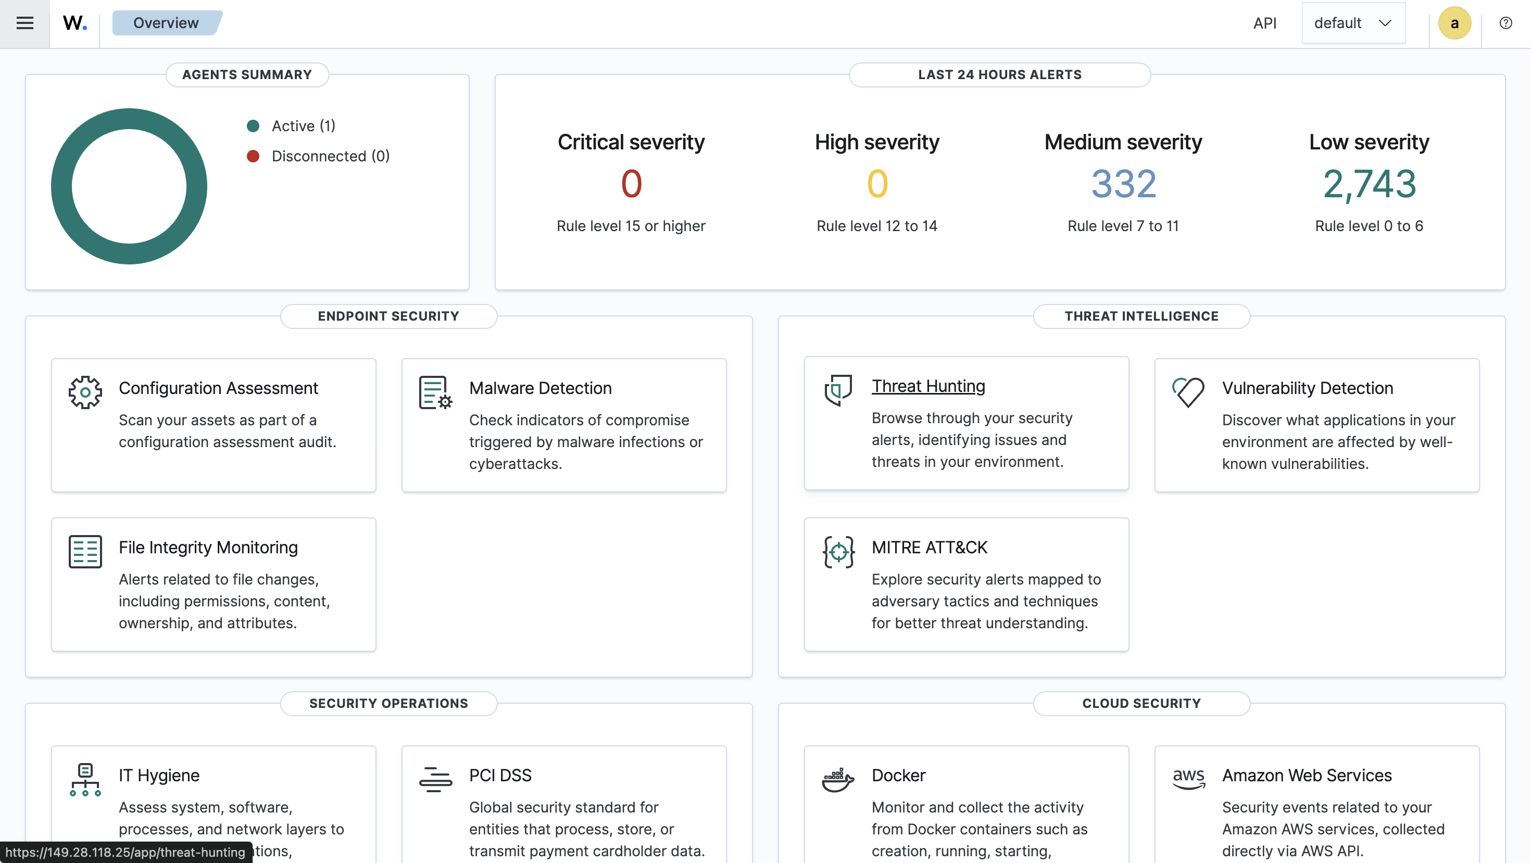Open the API menu item
The width and height of the screenshot is (1531, 863).
pyautogui.click(x=1265, y=22)
